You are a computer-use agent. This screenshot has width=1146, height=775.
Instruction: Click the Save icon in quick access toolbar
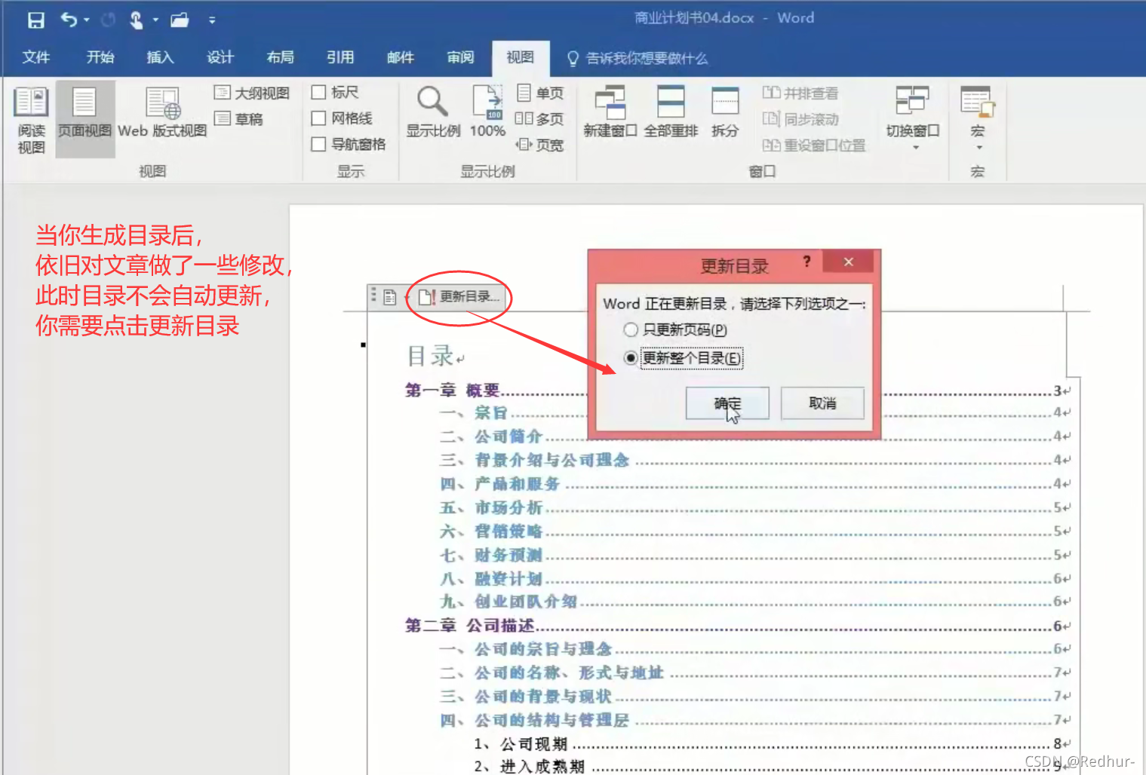pyautogui.click(x=35, y=20)
